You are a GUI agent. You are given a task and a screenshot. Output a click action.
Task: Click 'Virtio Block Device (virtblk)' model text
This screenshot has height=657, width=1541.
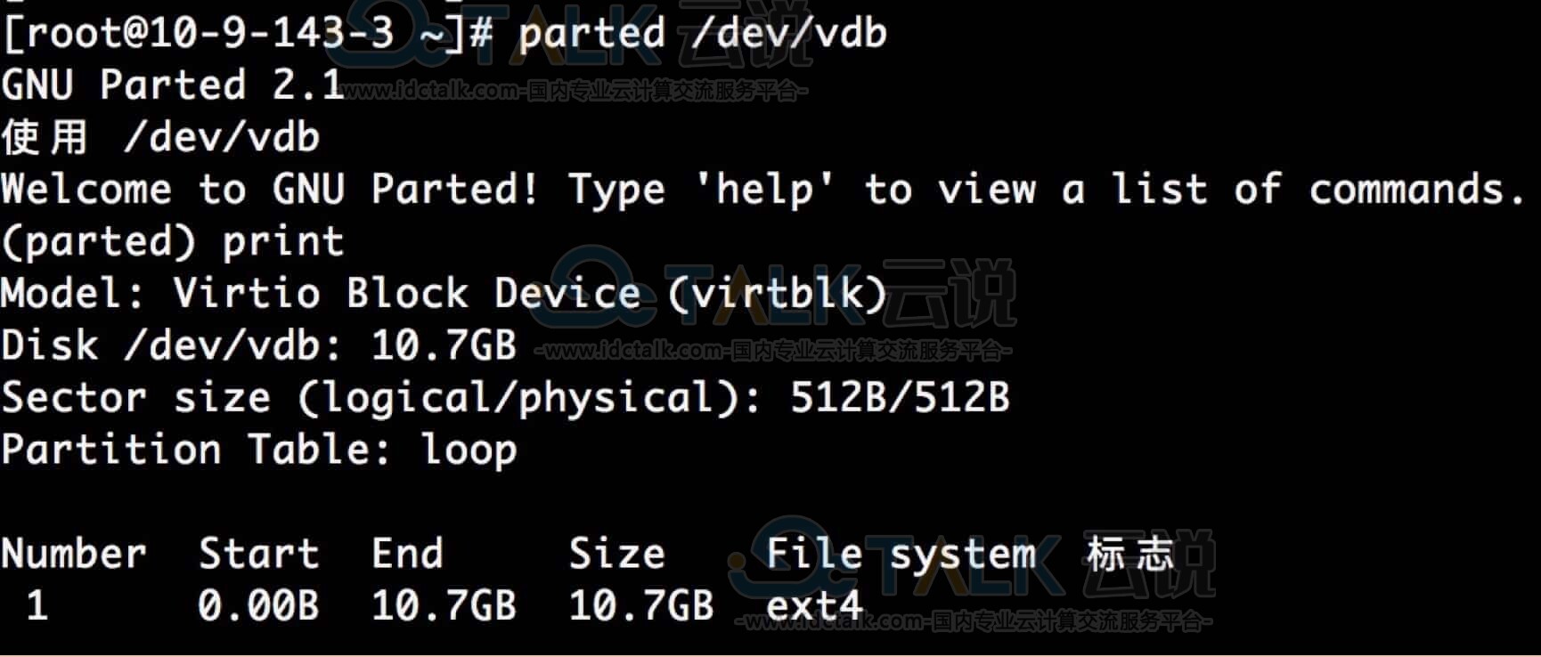coord(530,294)
